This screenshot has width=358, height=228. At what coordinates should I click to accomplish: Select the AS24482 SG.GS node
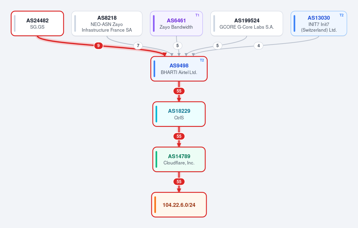point(37,23)
